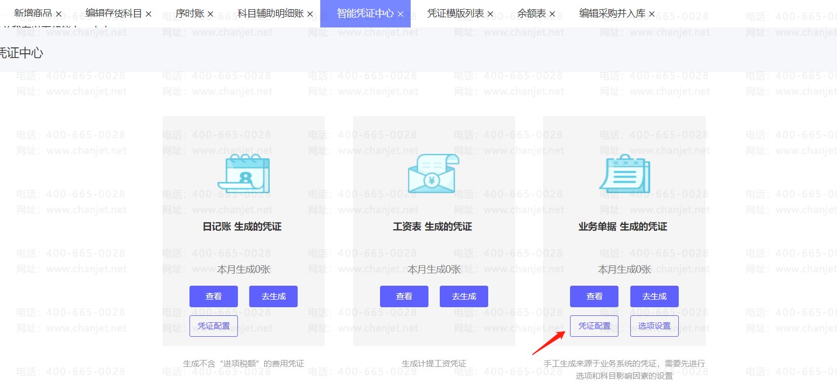View vouchers generated from 业务单据
The image size is (837, 382).
(x=594, y=296)
